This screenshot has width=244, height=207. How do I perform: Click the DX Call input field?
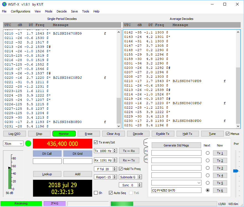[47, 161]
